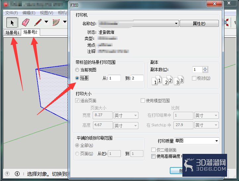Select the 全部(A) radio button
The height and width of the screenshot is (181, 239).
(77, 145)
